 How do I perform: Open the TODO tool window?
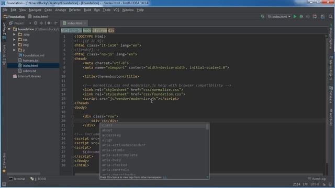pyautogui.click(x=38, y=179)
